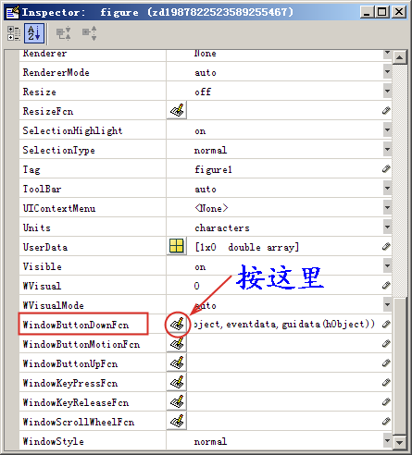Open the Units dropdown arrow

(x=387, y=227)
